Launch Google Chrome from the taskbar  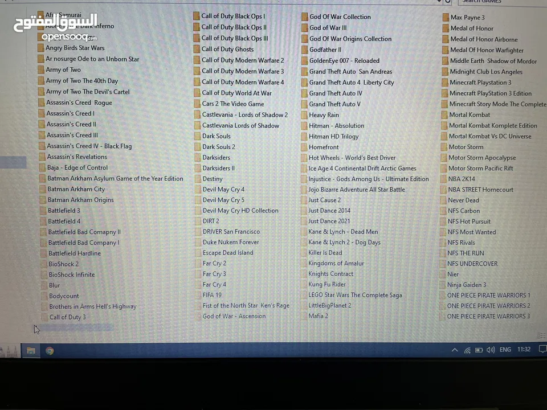(50, 351)
